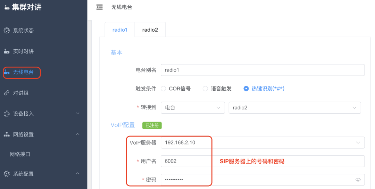Open 实时对讲 in the sidebar
375x189 pixels.
pyautogui.click(x=23, y=51)
